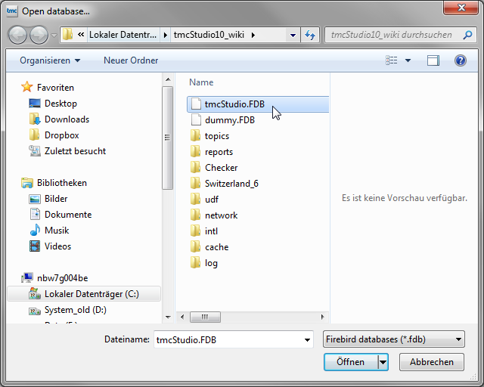
Task: Open the Switzerland_6 folder
Action: [231, 184]
